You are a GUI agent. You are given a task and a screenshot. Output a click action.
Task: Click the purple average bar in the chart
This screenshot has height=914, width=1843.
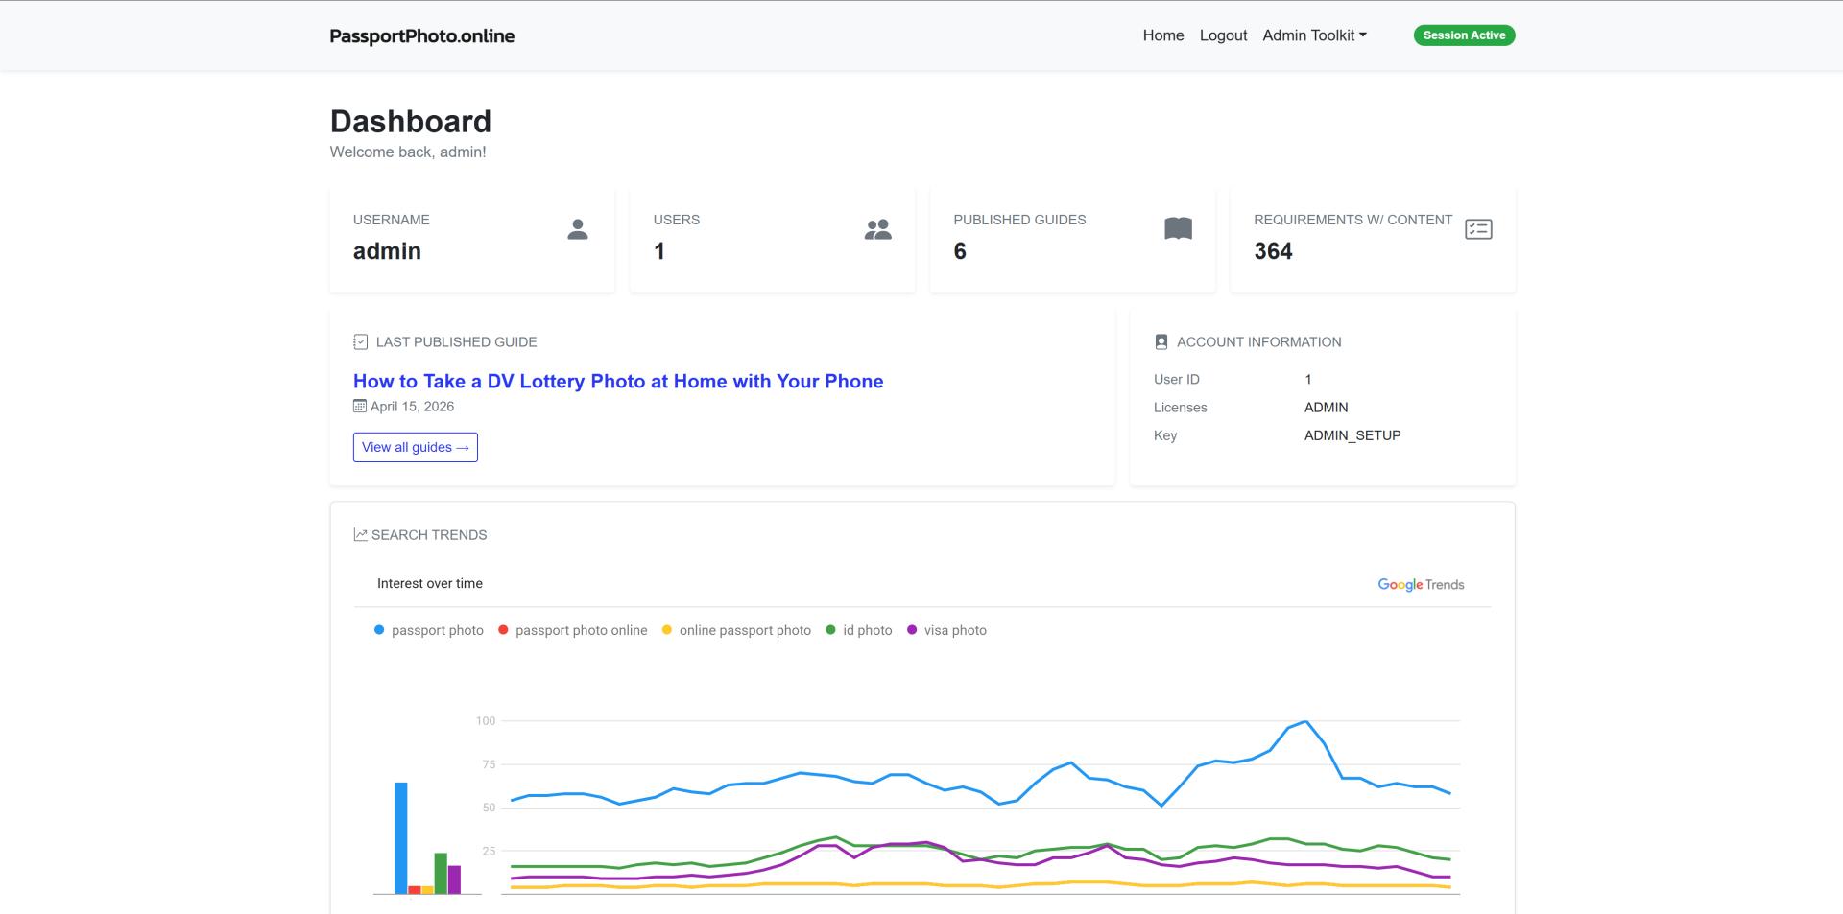tap(454, 879)
